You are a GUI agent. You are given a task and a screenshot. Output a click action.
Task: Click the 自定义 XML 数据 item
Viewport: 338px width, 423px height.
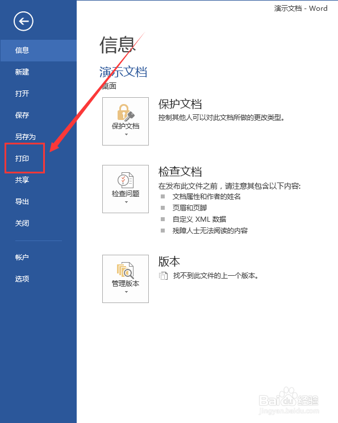(x=199, y=219)
